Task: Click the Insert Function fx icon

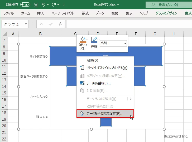Action: [60, 24]
